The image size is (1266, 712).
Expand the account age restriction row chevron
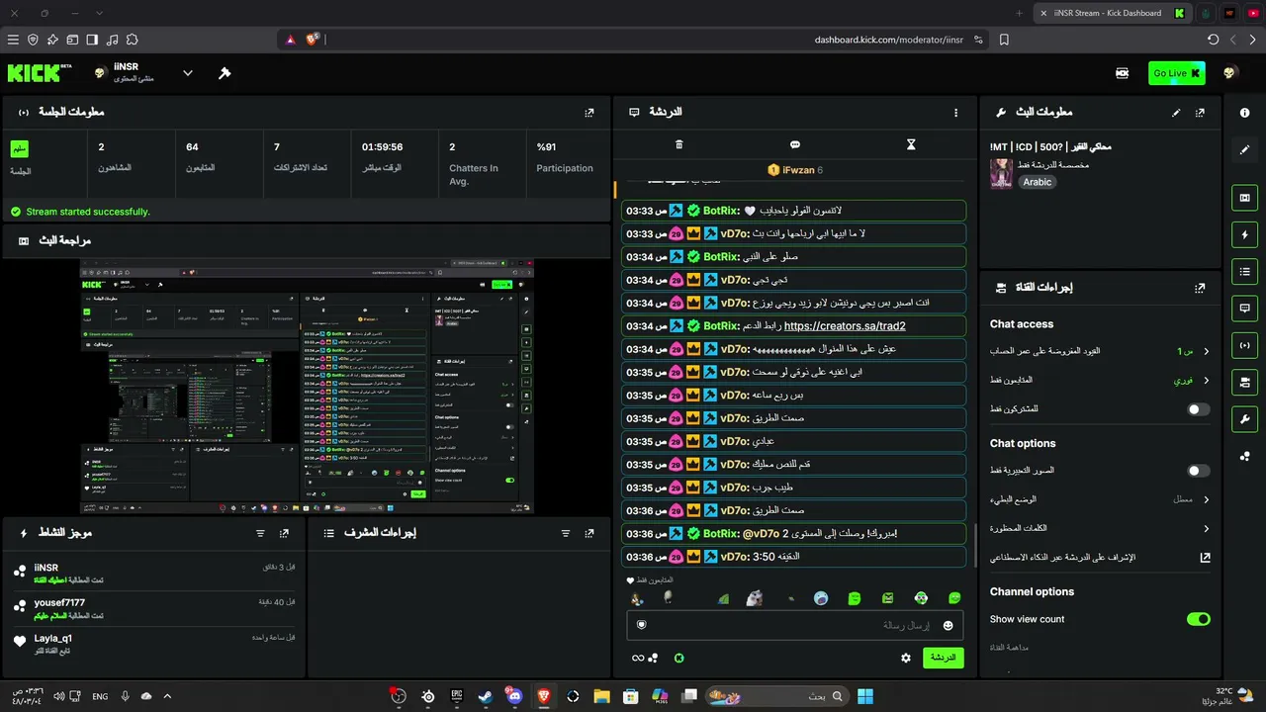(x=1206, y=351)
